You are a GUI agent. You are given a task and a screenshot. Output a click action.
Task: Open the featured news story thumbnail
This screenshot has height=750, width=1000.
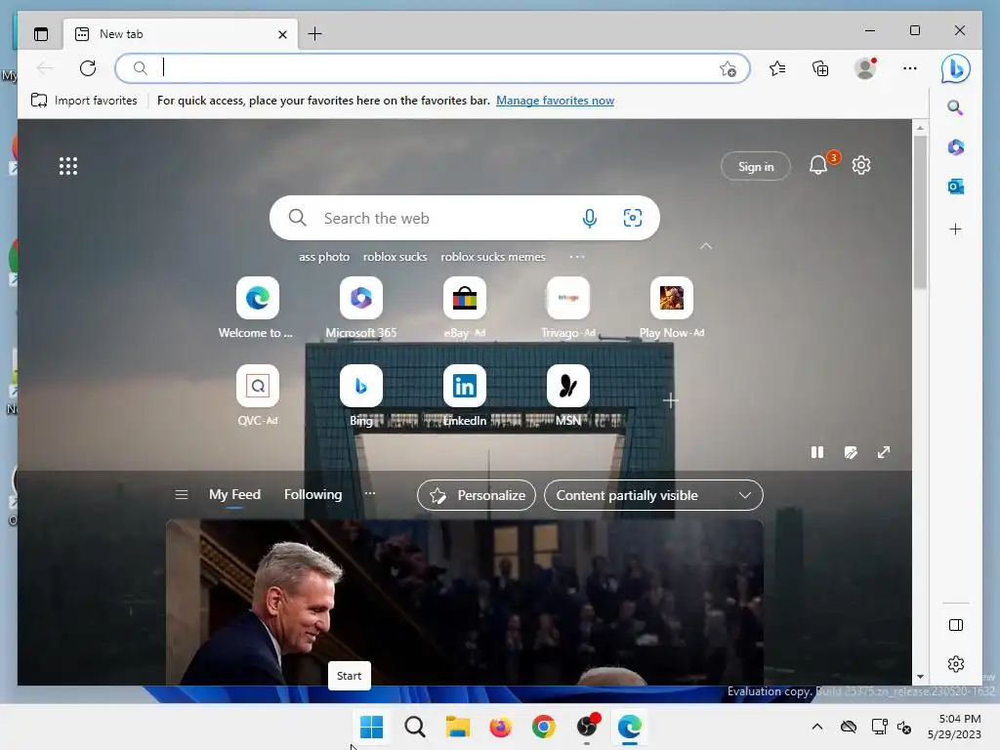point(464,603)
